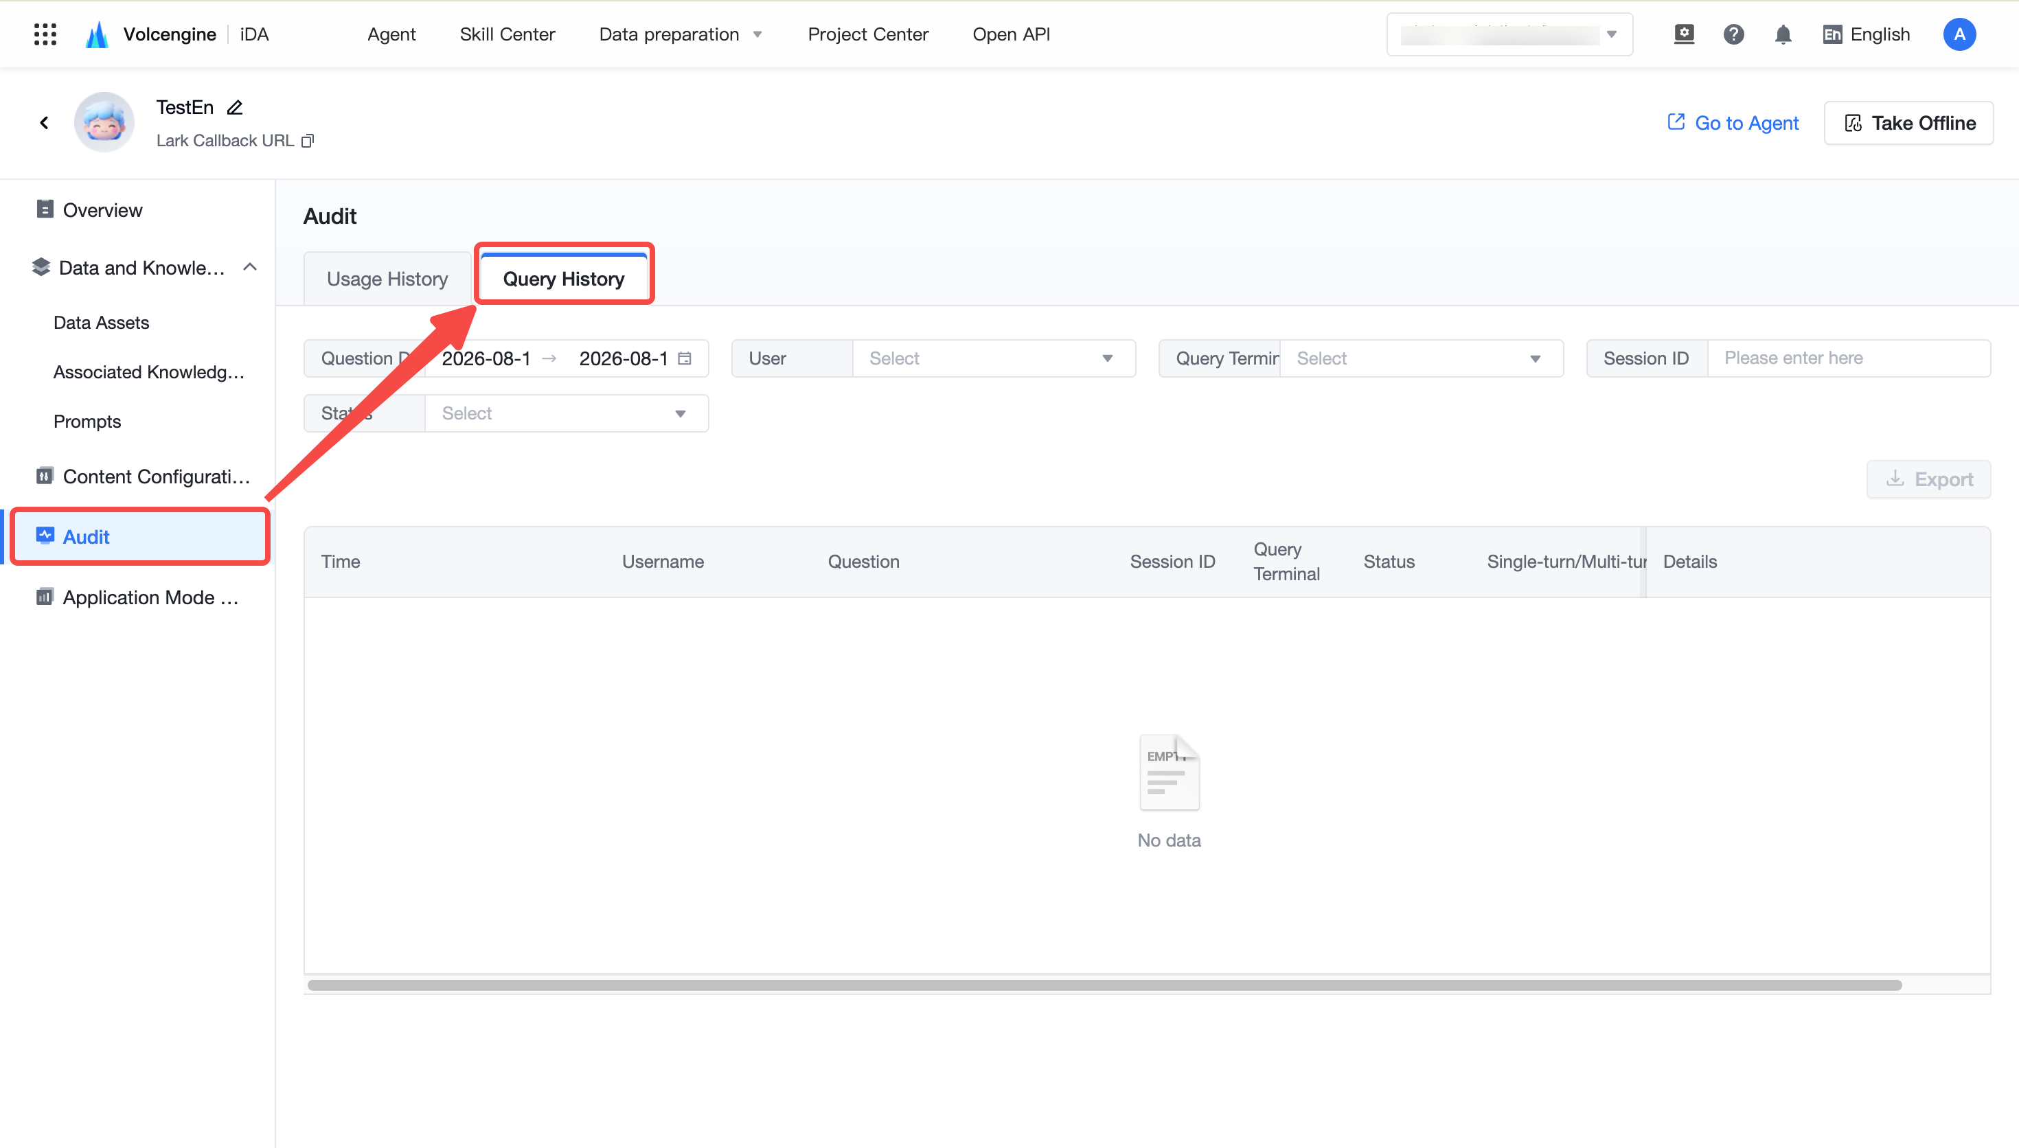Screen dimensions: 2019x1148
Task: Select the Query History tab
Action: tap(564, 279)
